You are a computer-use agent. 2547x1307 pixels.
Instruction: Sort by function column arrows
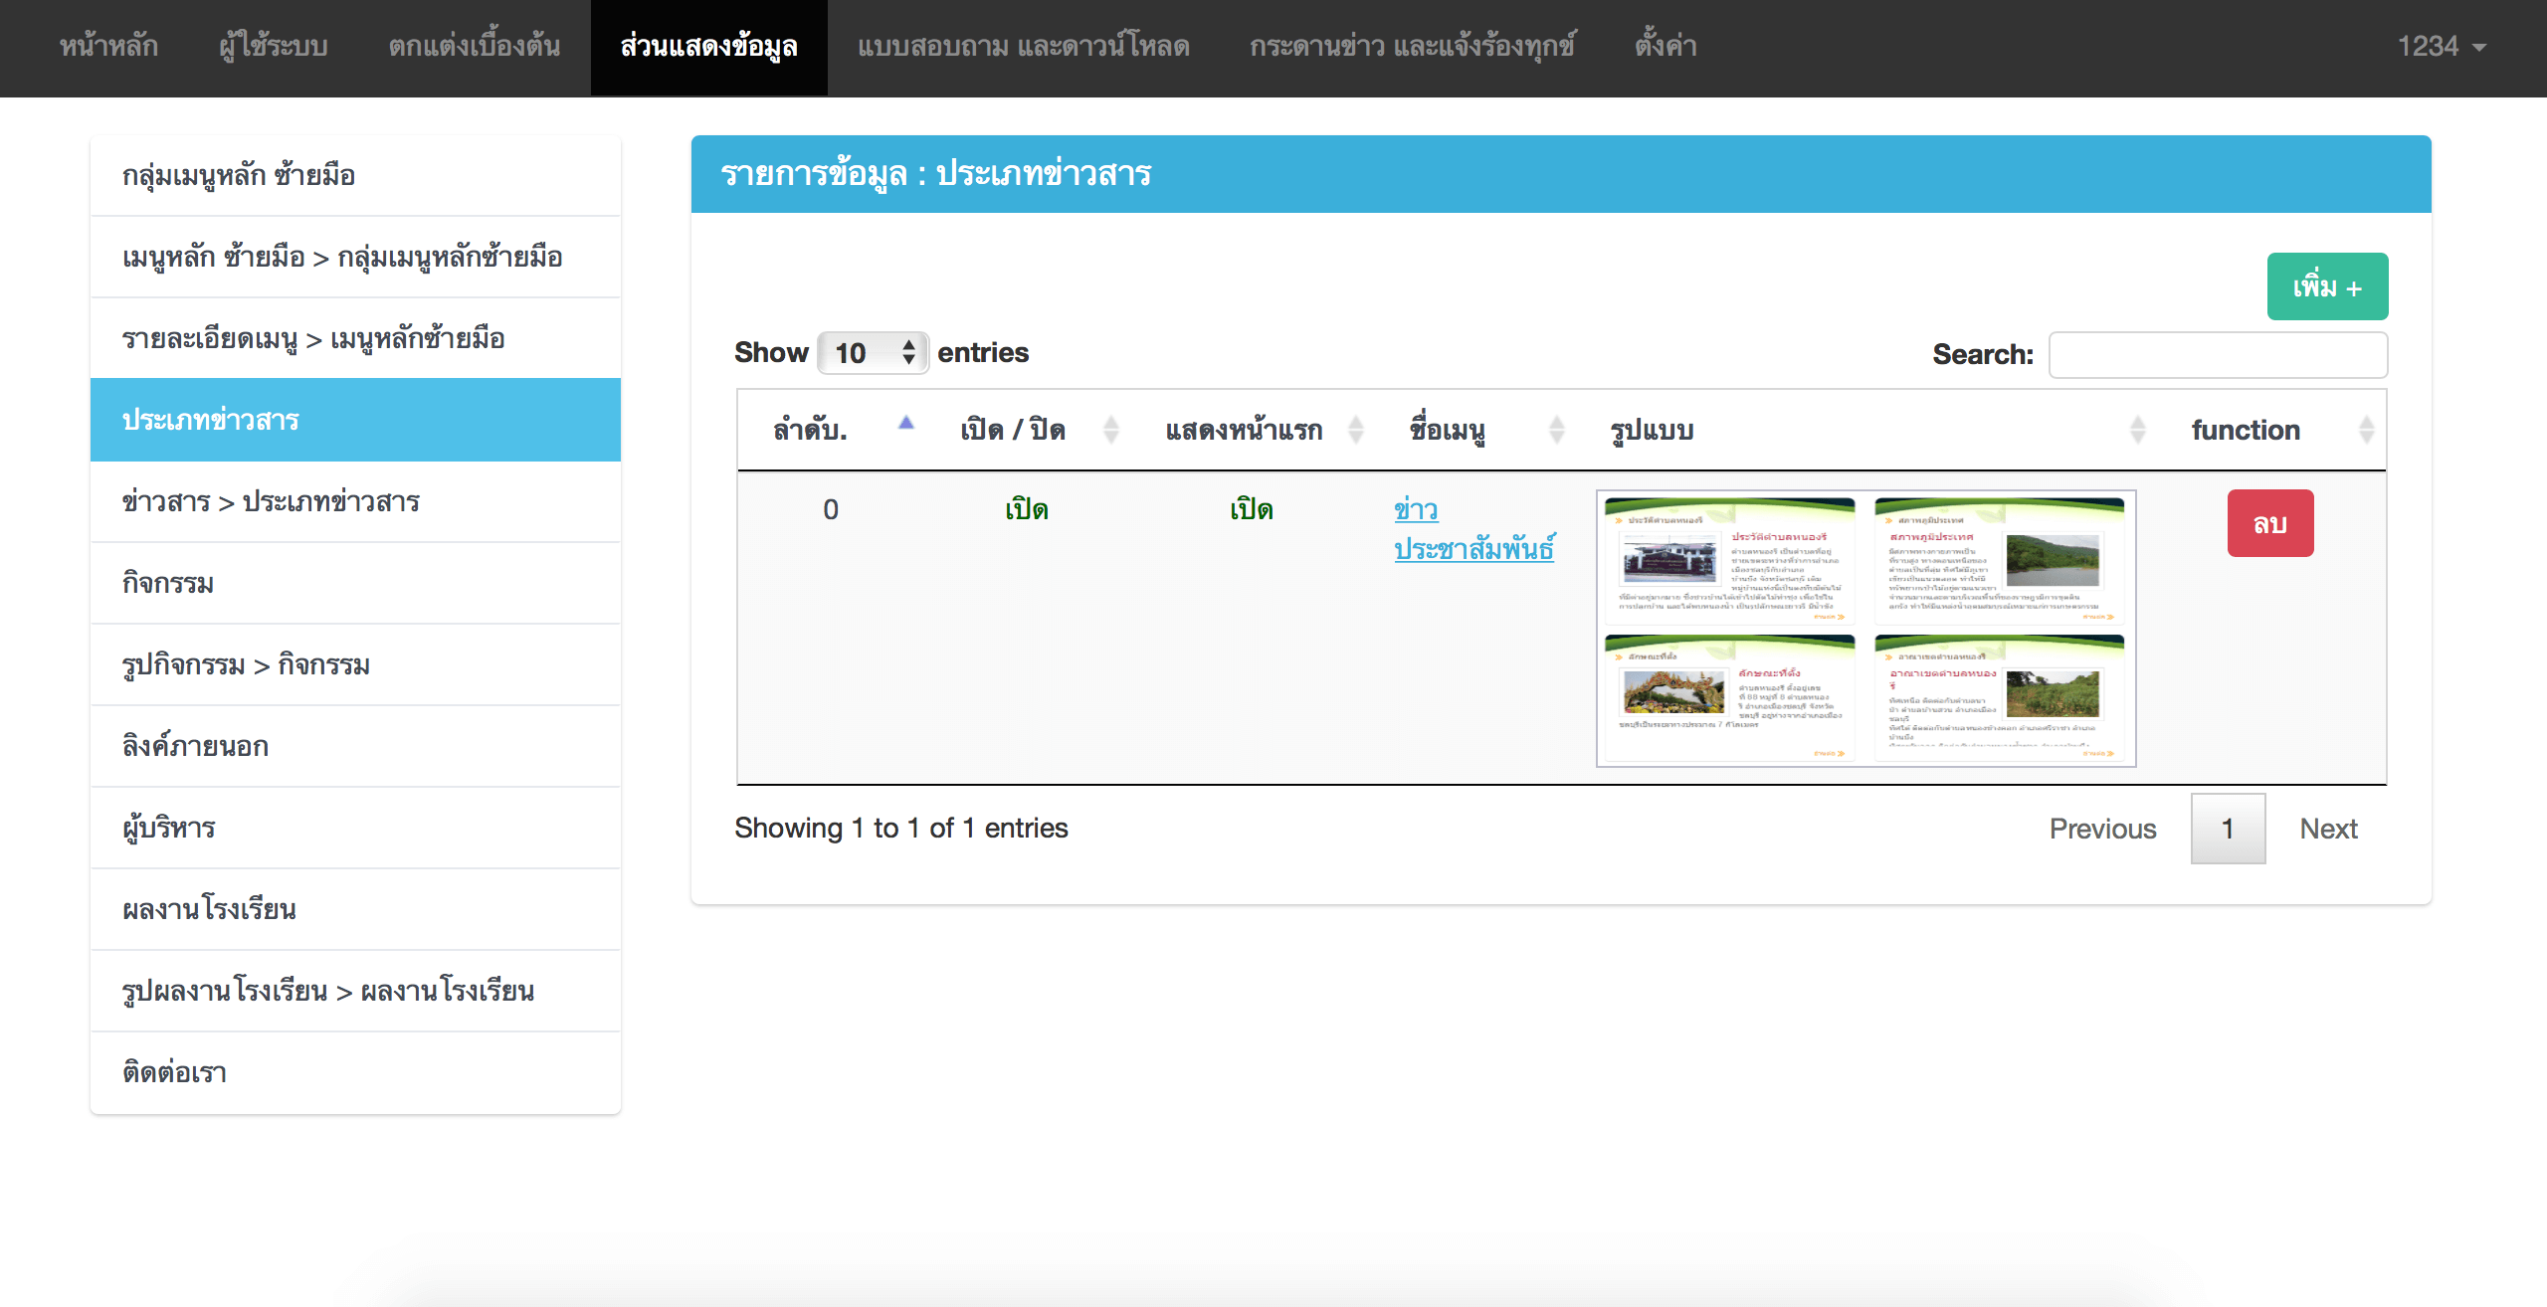2367,430
